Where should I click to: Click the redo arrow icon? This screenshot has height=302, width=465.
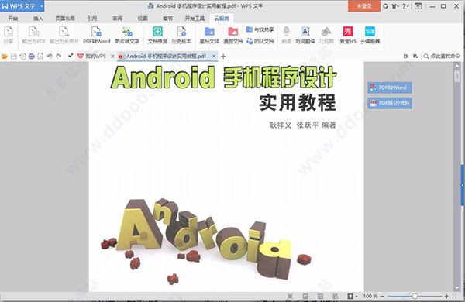(x=58, y=56)
